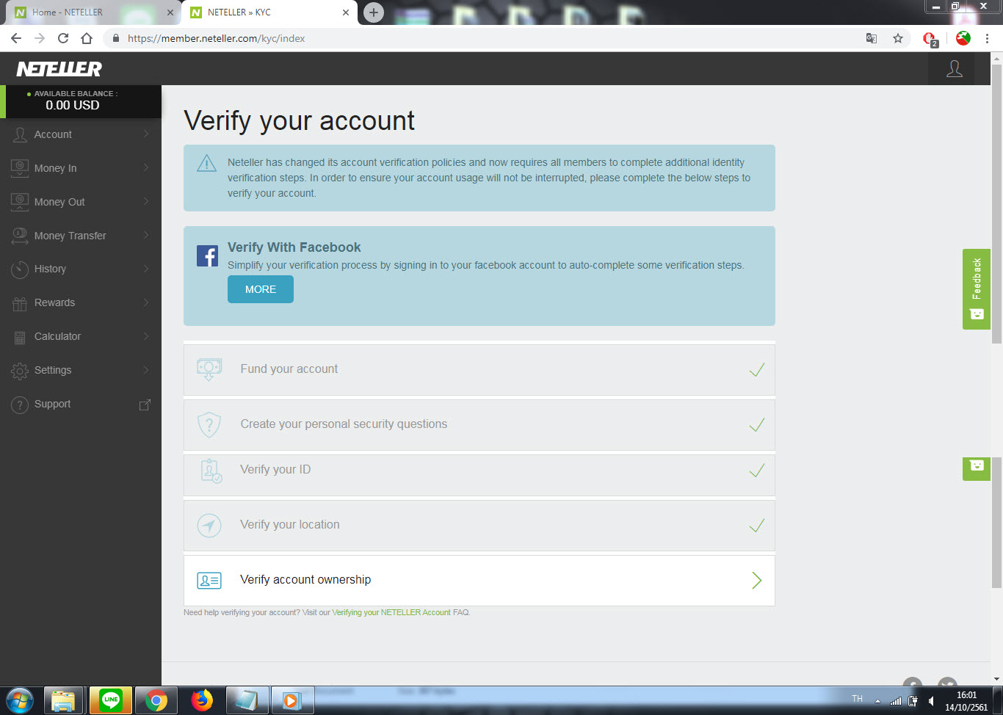
Task: Expand the Money Transfer chevron
Action: (146, 235)
